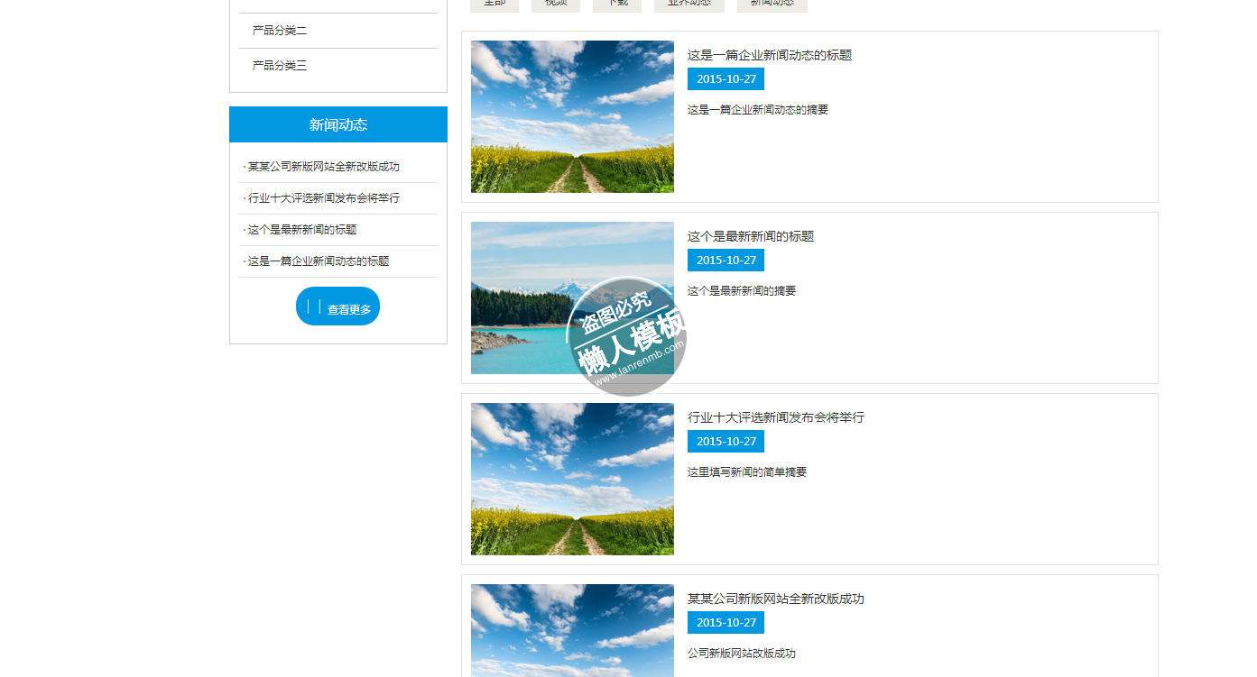
Task: Click the 2015-10-27 date badge under article 这个是最新新闻的标题
Action: (726, 261)
